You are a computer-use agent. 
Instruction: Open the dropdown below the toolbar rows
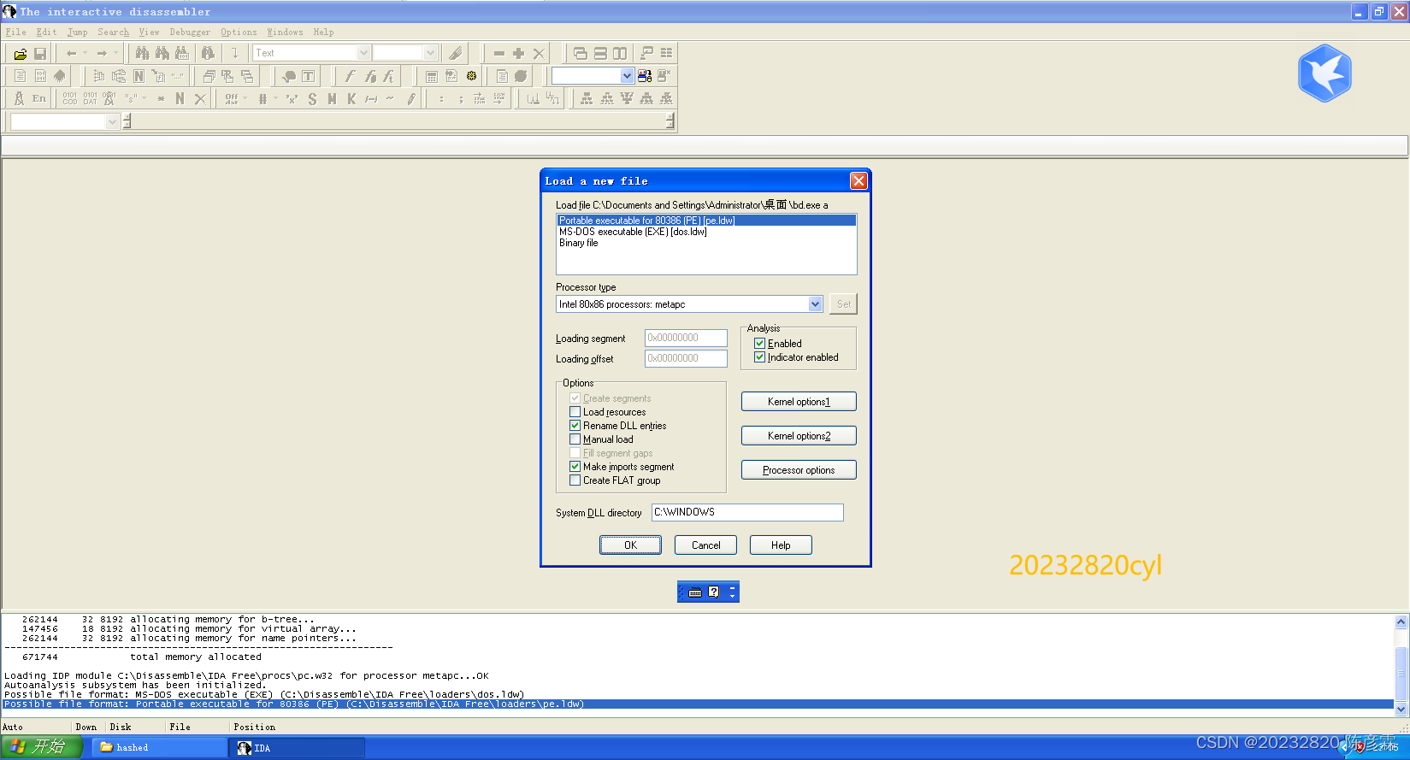(112, 122)
